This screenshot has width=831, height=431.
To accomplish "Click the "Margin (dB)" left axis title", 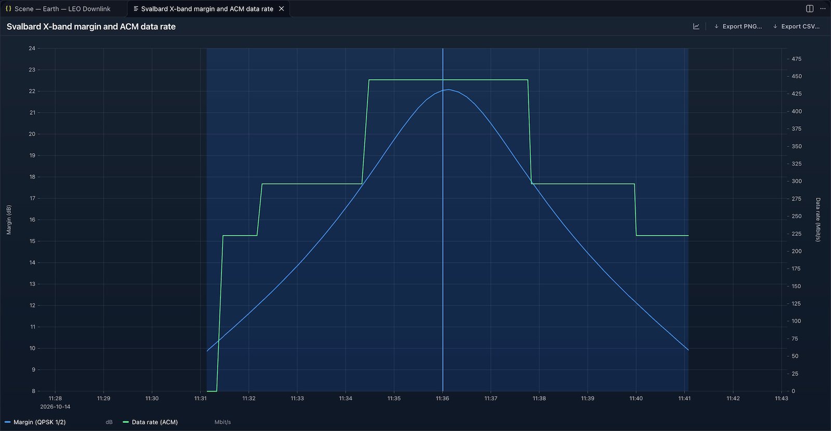I will [9, 220].
